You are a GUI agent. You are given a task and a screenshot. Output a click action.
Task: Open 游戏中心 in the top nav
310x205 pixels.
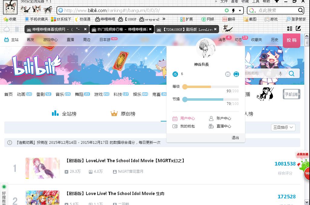pos(50,40)
